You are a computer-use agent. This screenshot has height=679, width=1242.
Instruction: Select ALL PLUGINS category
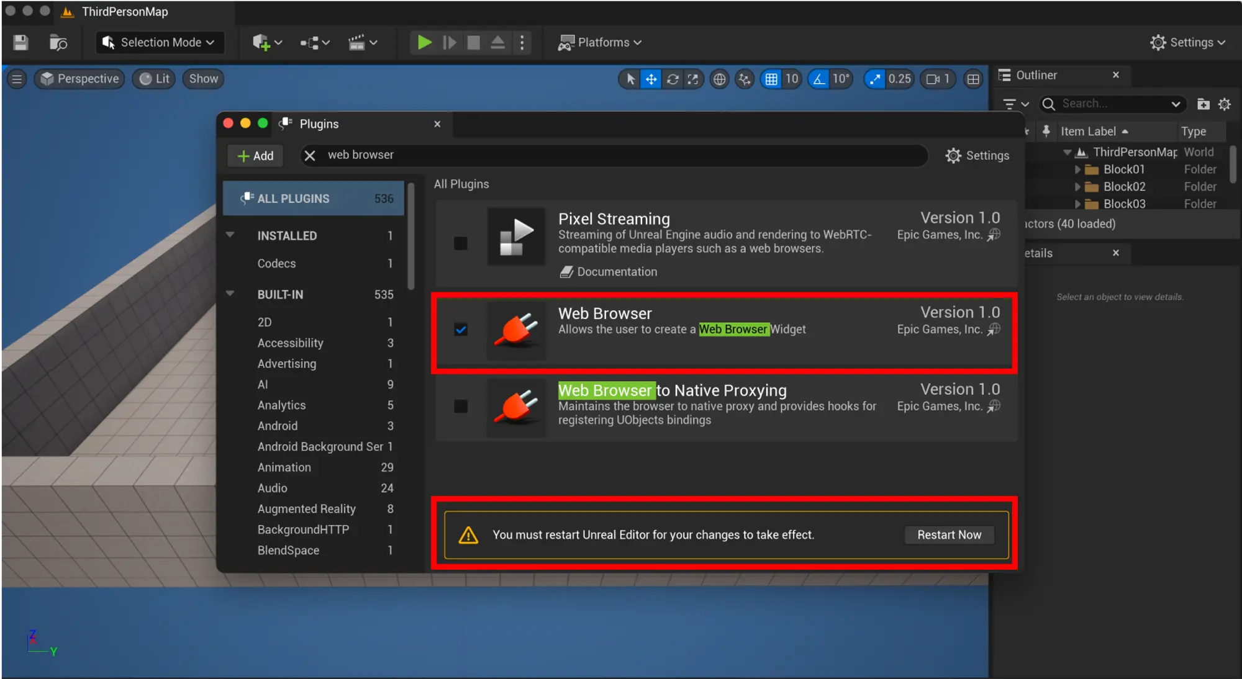[314, 199]
